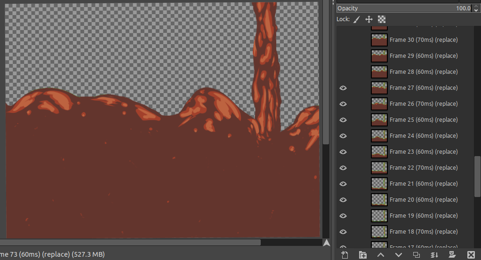Create a new layer
This screenshot has width=481, height=260.
[x=345, y=255]
